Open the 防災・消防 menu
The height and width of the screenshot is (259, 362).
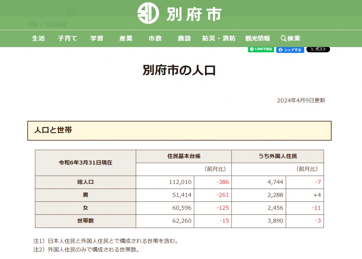[219, 39]
